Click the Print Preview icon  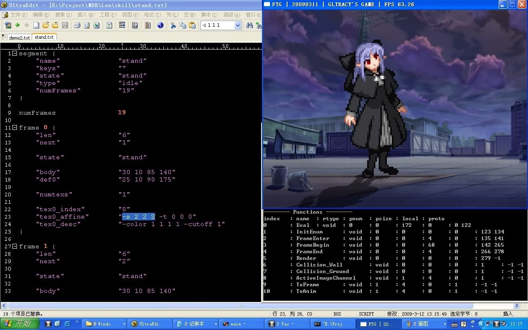[x=87, y=25]
